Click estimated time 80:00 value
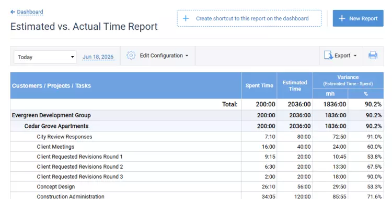This screenshot has width=392, height=199. point(304,137)
